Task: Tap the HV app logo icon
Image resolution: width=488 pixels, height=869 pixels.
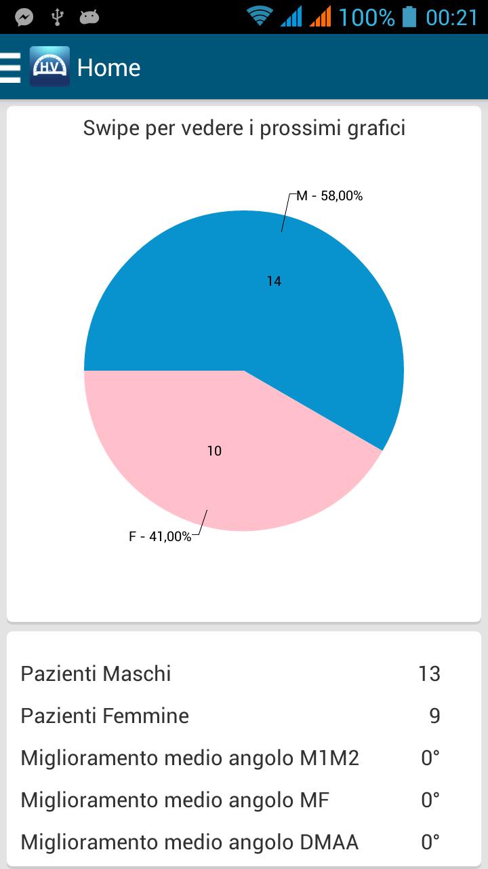Action: point(49,67)
